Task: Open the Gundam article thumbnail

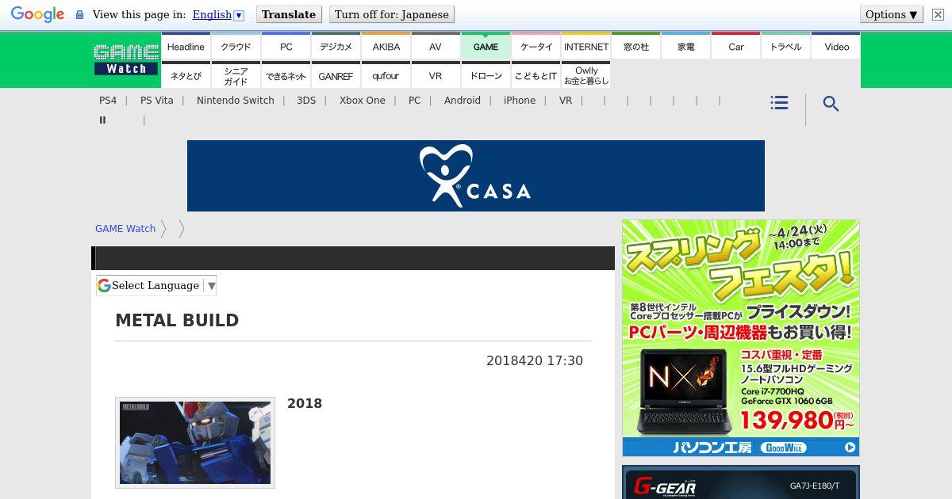Action: click(x=195, y=443)
